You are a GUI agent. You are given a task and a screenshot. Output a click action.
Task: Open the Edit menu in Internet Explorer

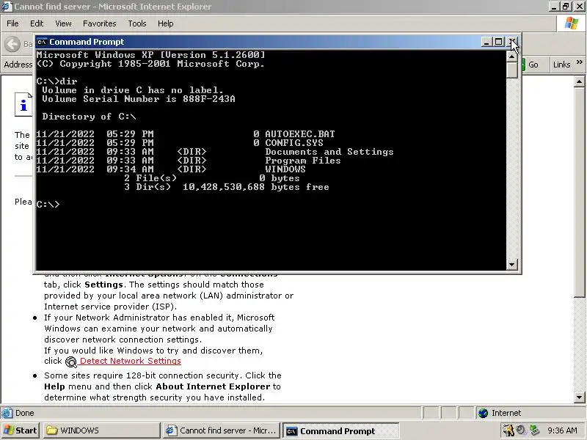(x=37, y=23)
